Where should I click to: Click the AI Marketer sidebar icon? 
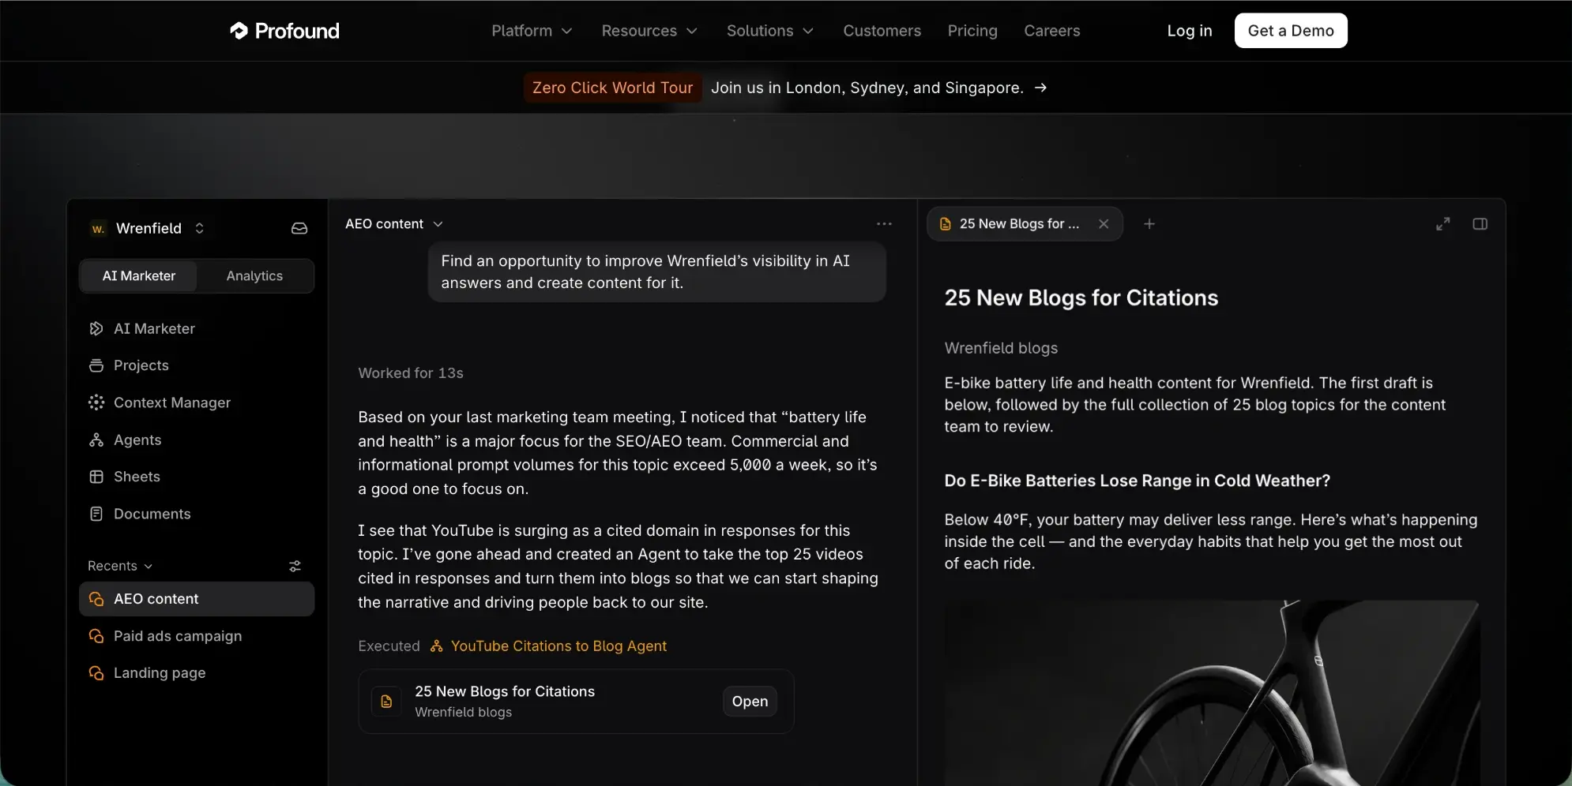click(x=96, y=328)
